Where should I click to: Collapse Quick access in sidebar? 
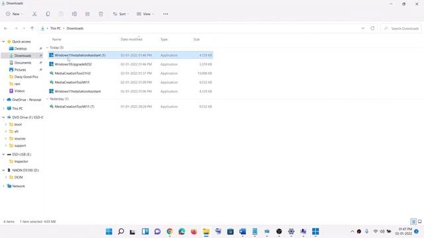tap(3, 42)
